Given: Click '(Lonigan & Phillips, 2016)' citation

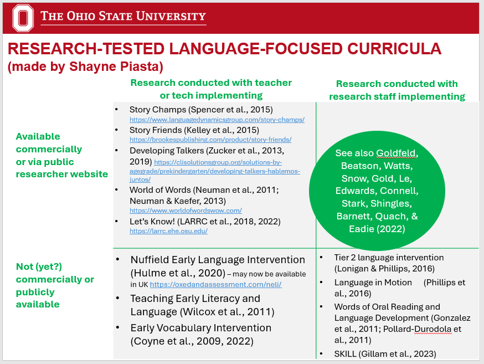Looking at the screenshot, I should pyautogui.click(x=385, y=269).
